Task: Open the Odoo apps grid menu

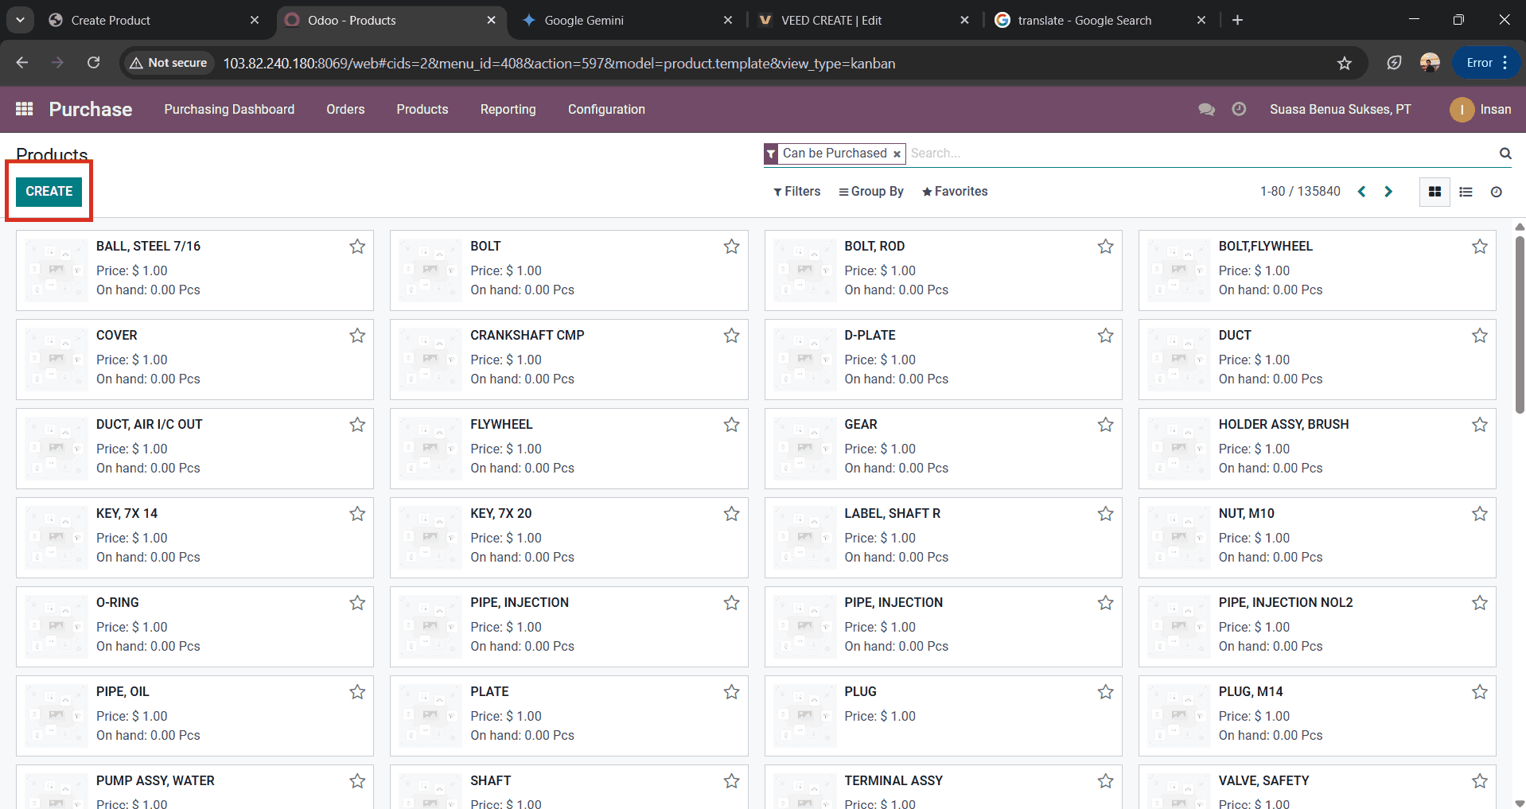Action: tap(24, 109)
